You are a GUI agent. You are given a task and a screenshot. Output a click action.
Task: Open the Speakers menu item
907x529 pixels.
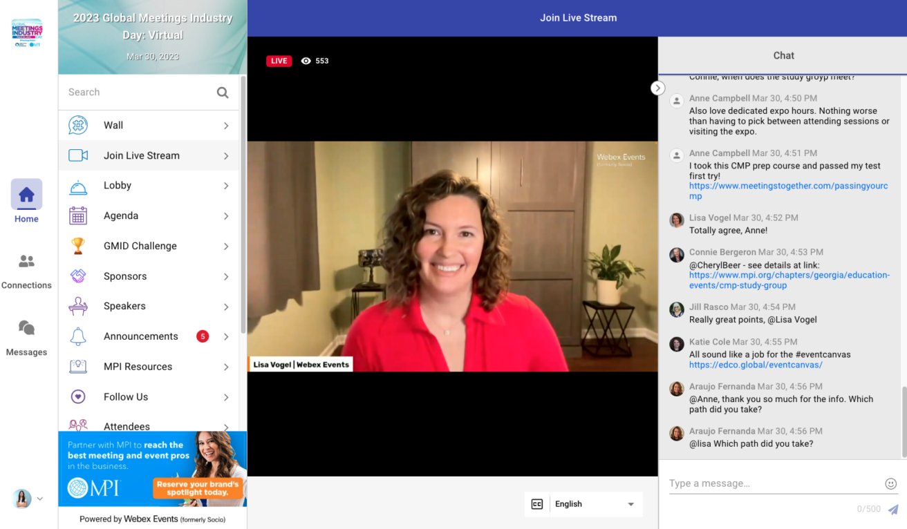(x=149, y=306)
